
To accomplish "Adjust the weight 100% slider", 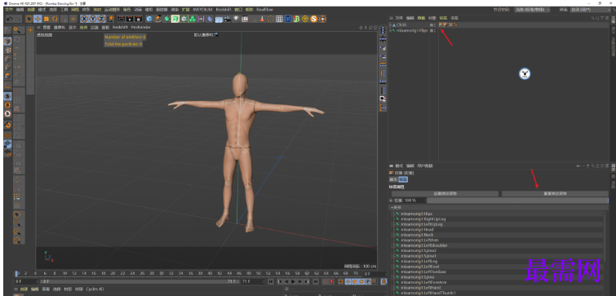I will click(517, 201).
